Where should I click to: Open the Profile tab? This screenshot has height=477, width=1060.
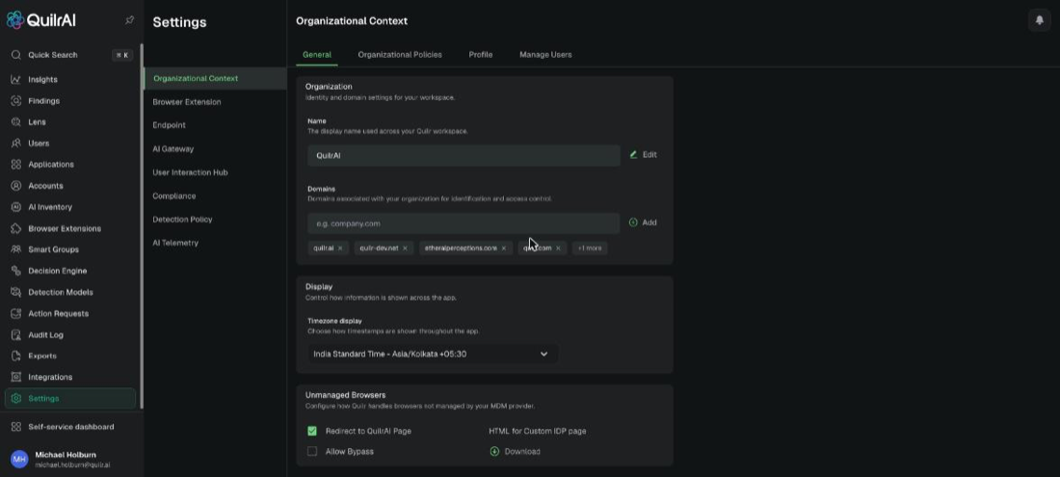pos(481,55)
